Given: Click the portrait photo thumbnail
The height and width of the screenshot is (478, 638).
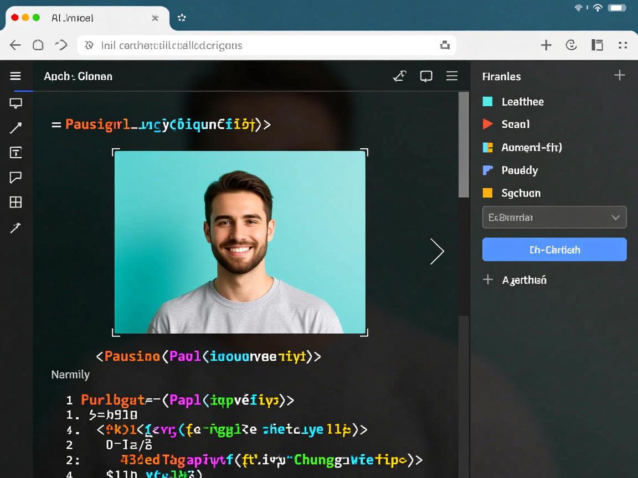Looking at the screenshot, I should click(x=240, y=242).
